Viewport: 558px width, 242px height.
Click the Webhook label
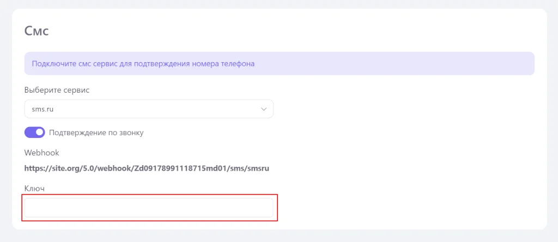(x=41, y=153)
